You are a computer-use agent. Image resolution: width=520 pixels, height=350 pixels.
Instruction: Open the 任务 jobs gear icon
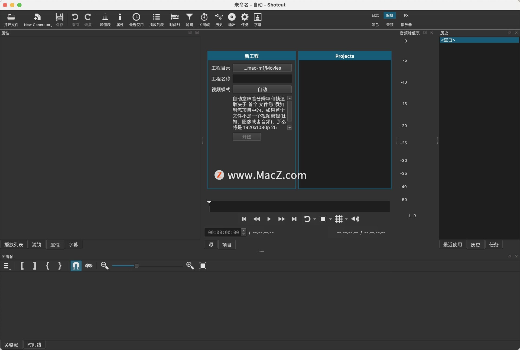(245, 20)
